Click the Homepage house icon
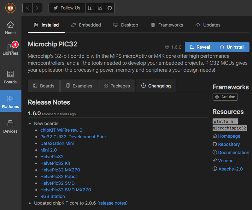Screen dimensions: 252x210 pos(215,136)
